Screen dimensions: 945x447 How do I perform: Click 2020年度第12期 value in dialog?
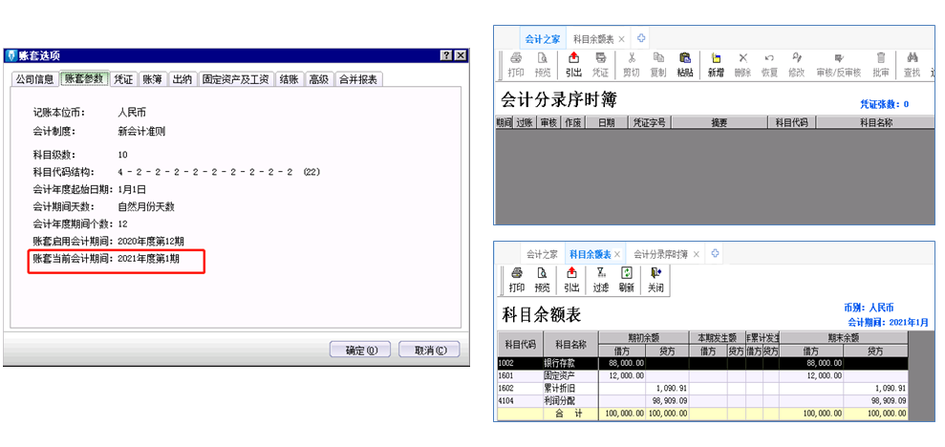point(151,241)
